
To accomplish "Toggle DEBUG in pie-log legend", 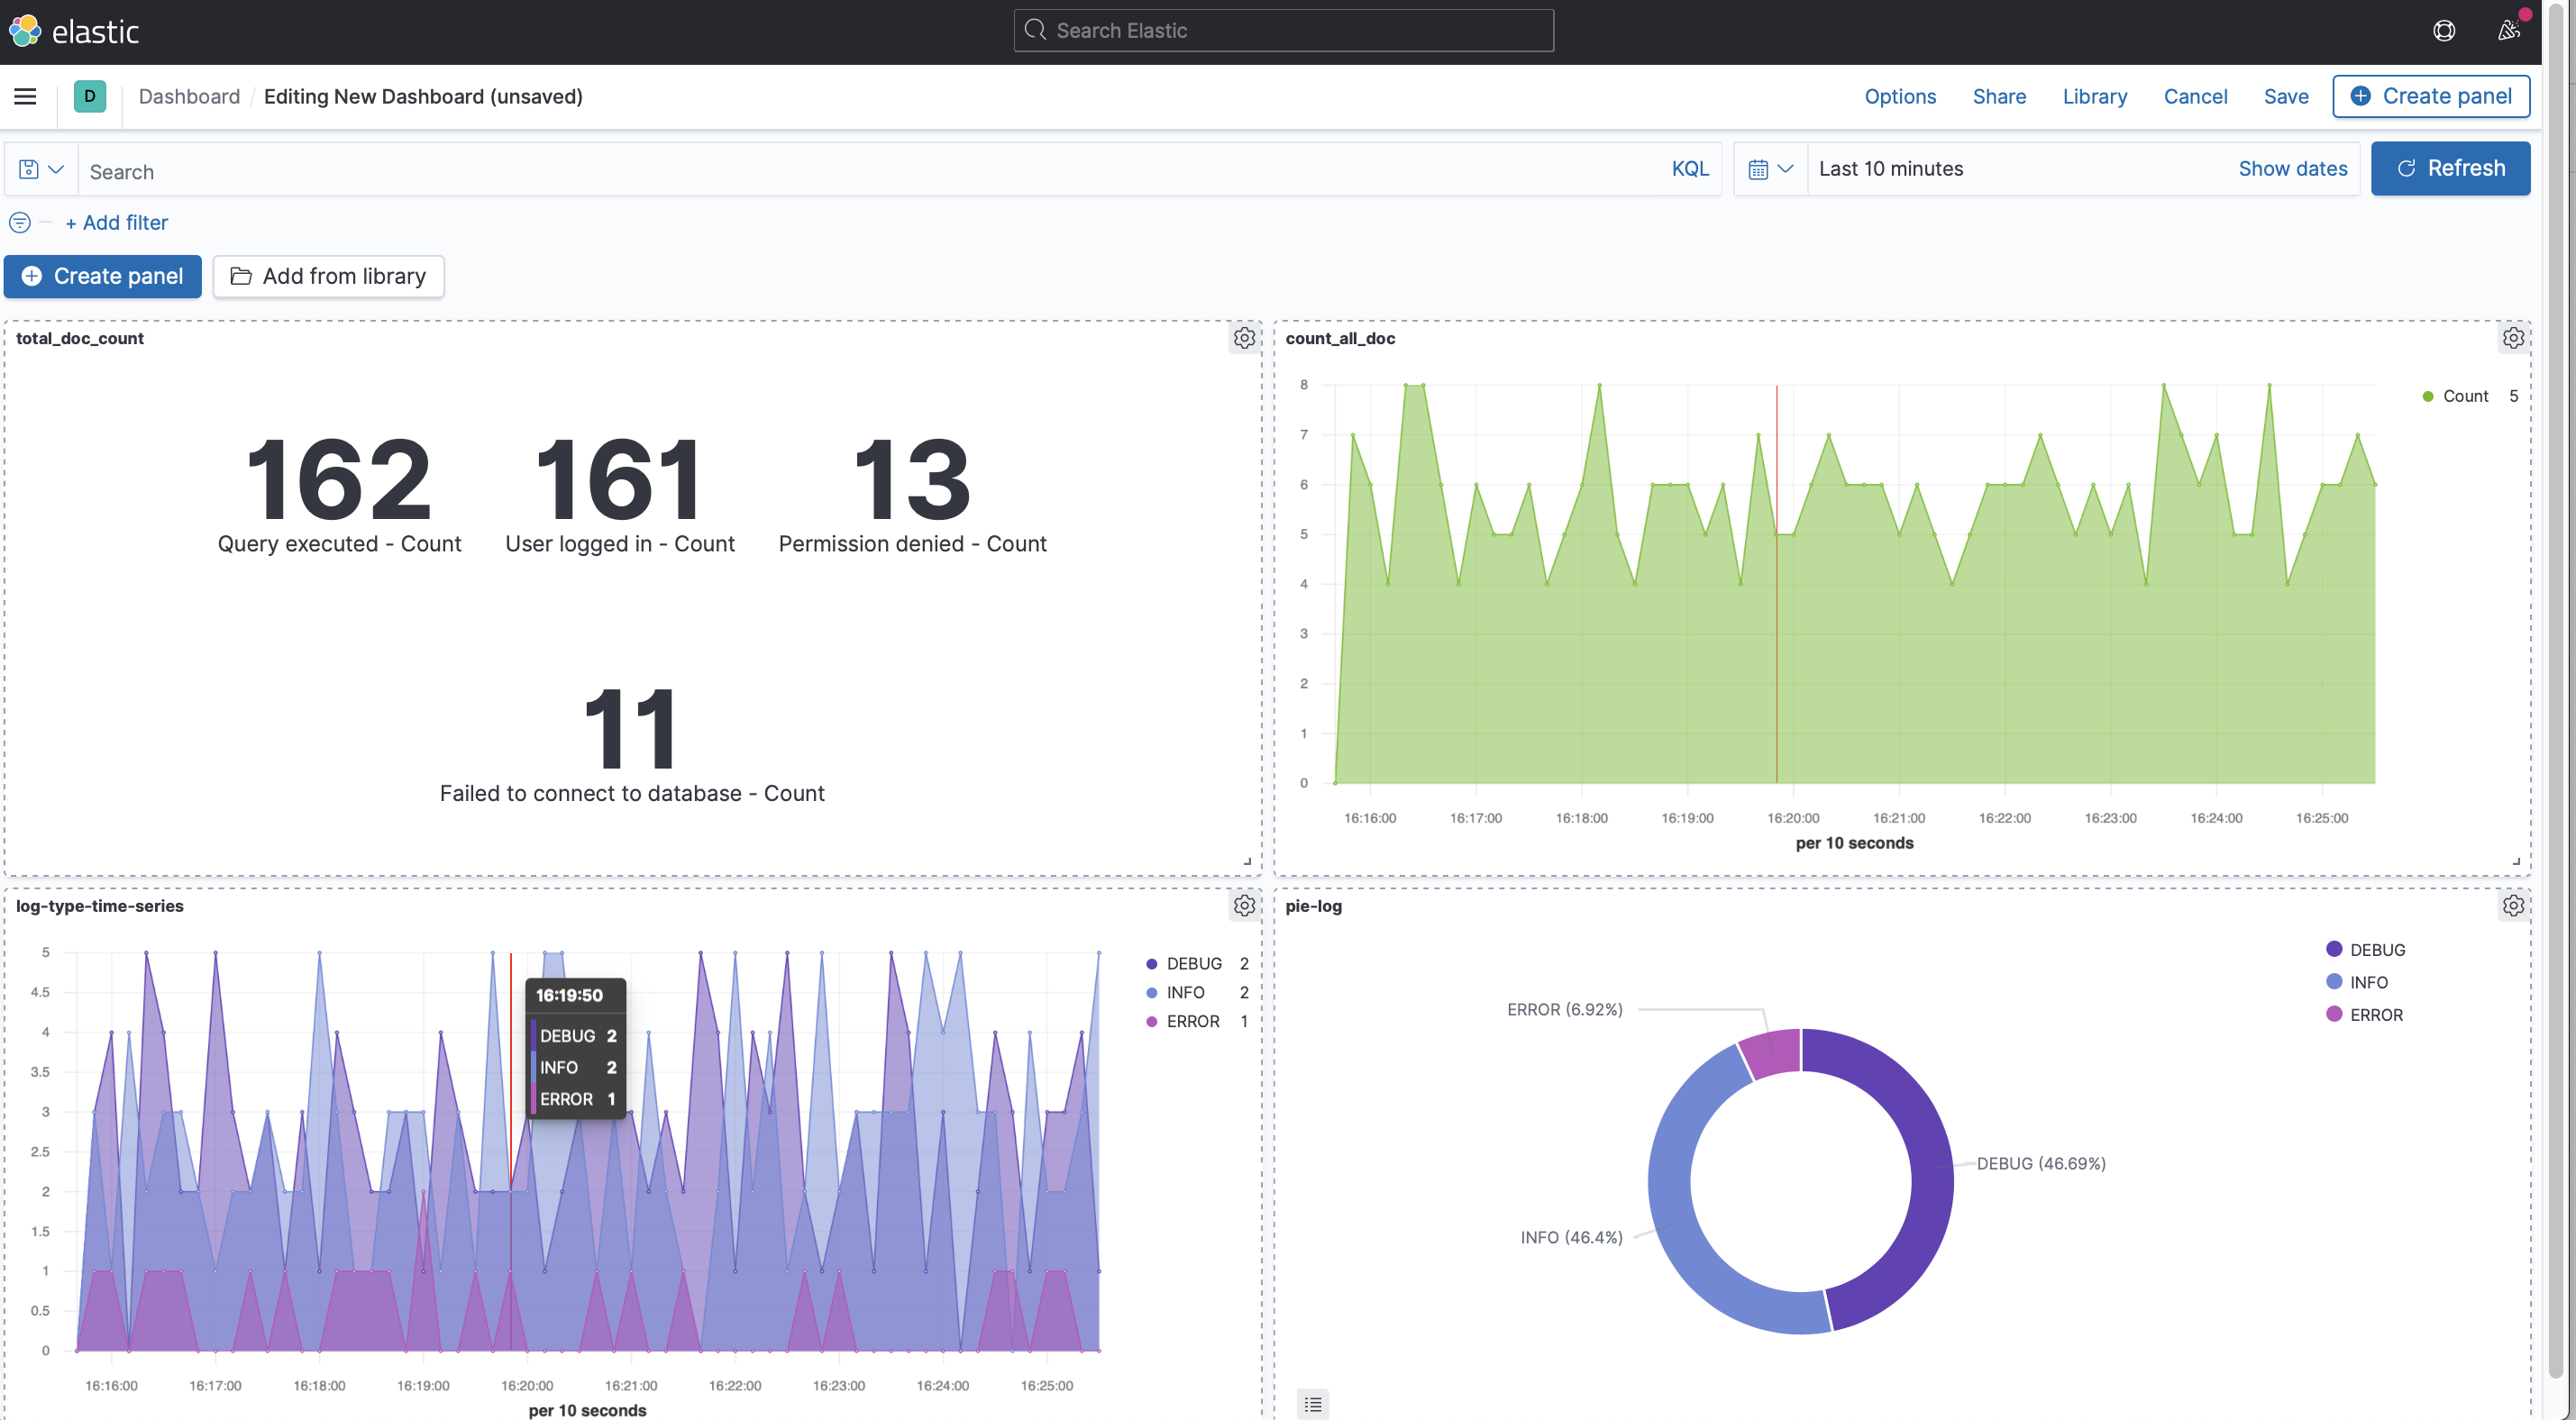I will pyautogui.click(x=2366, y=950).
